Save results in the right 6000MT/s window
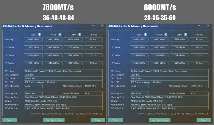The image size is (214, 125). click(x=115, y=120)
